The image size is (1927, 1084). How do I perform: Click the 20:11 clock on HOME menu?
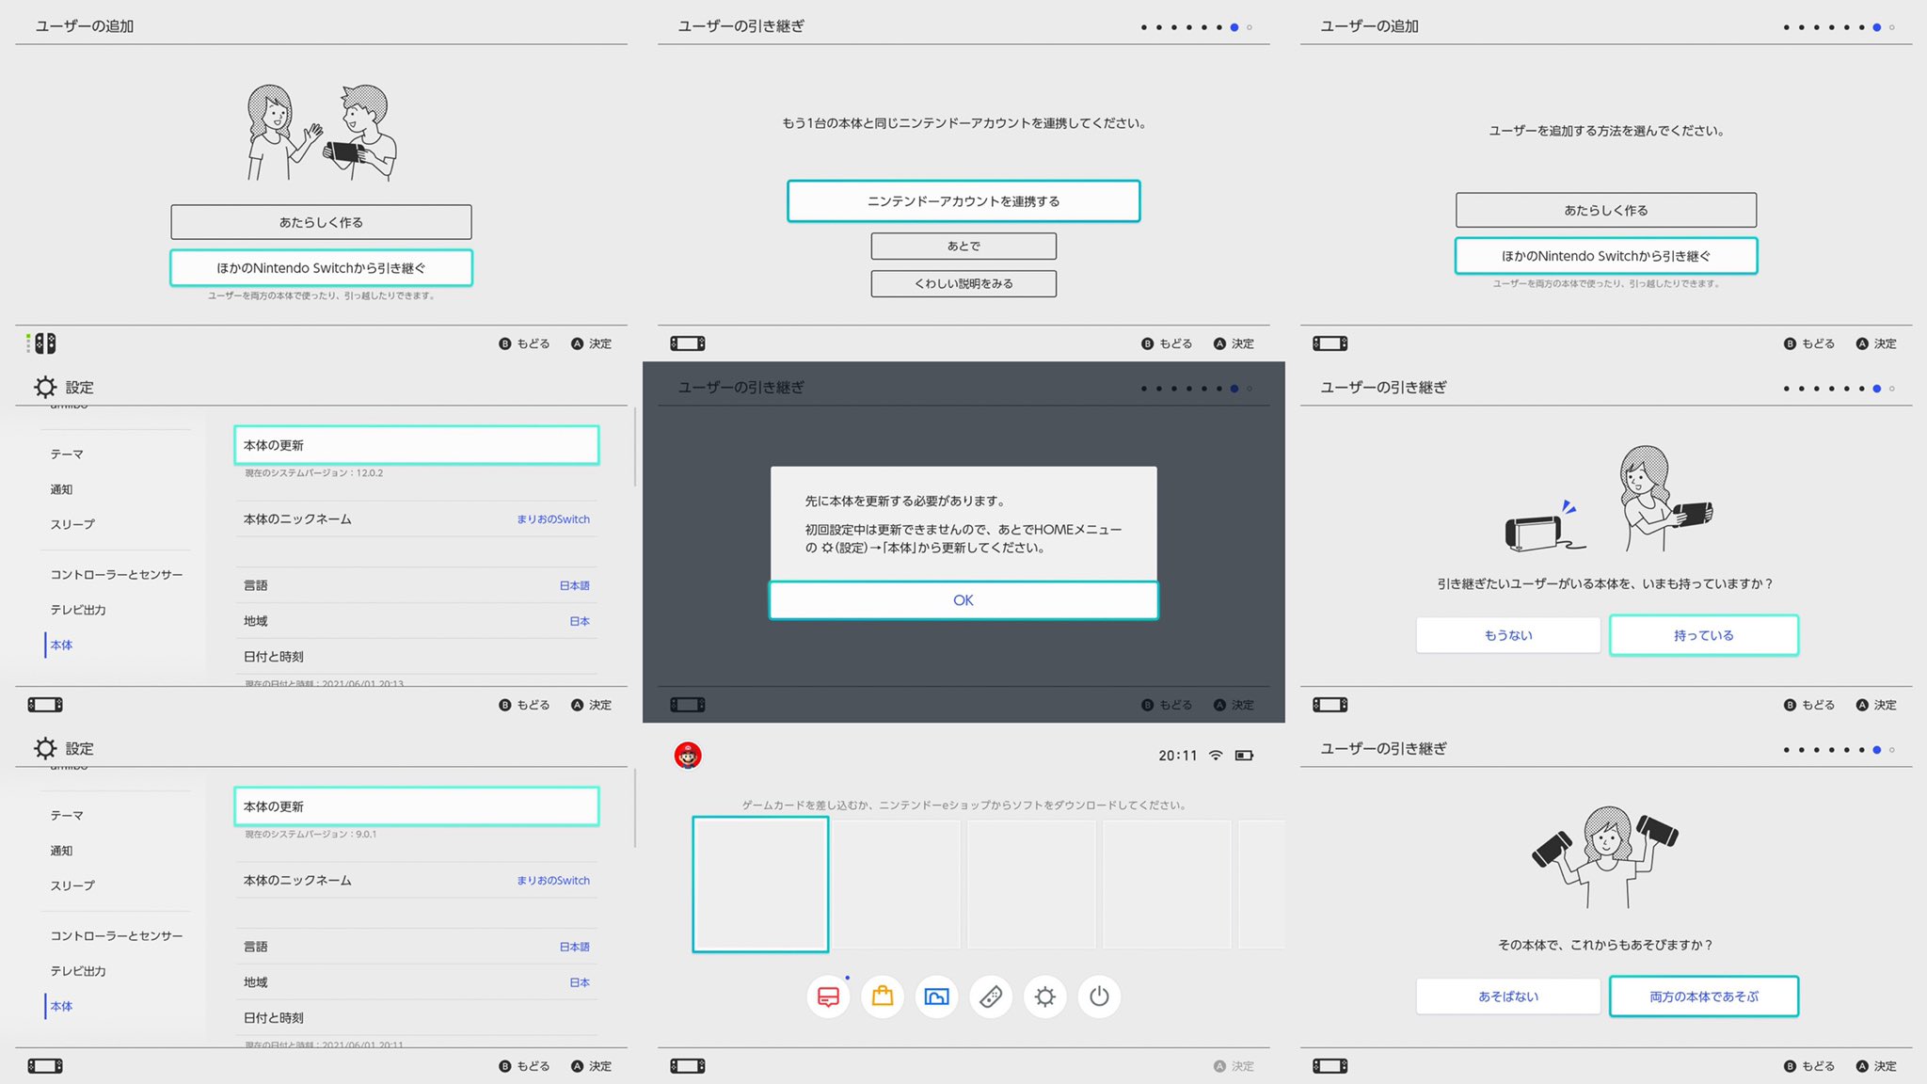coord(1178,756)
